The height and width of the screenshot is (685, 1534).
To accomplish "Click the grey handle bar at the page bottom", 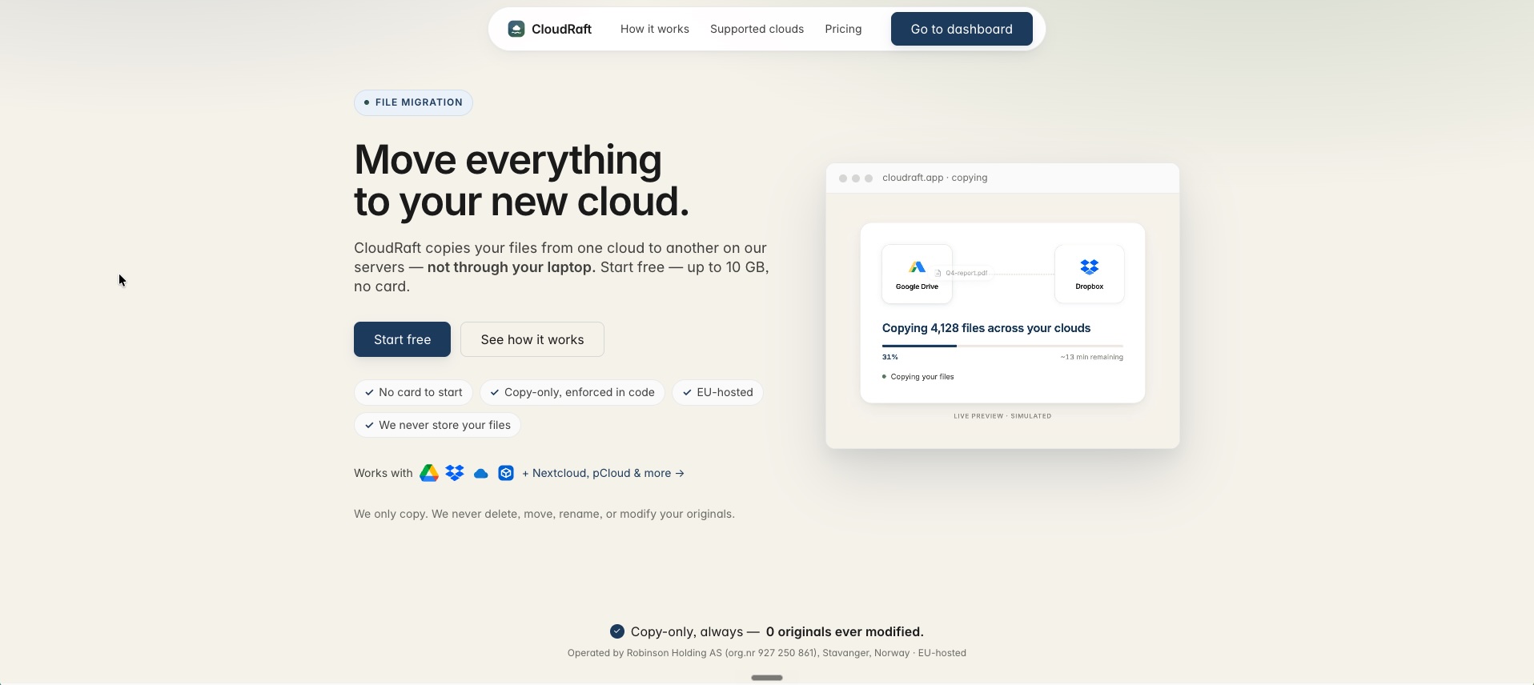I will point(767,678).
